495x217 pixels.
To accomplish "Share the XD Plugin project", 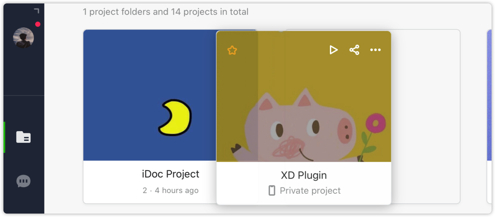I will (354, 50).
